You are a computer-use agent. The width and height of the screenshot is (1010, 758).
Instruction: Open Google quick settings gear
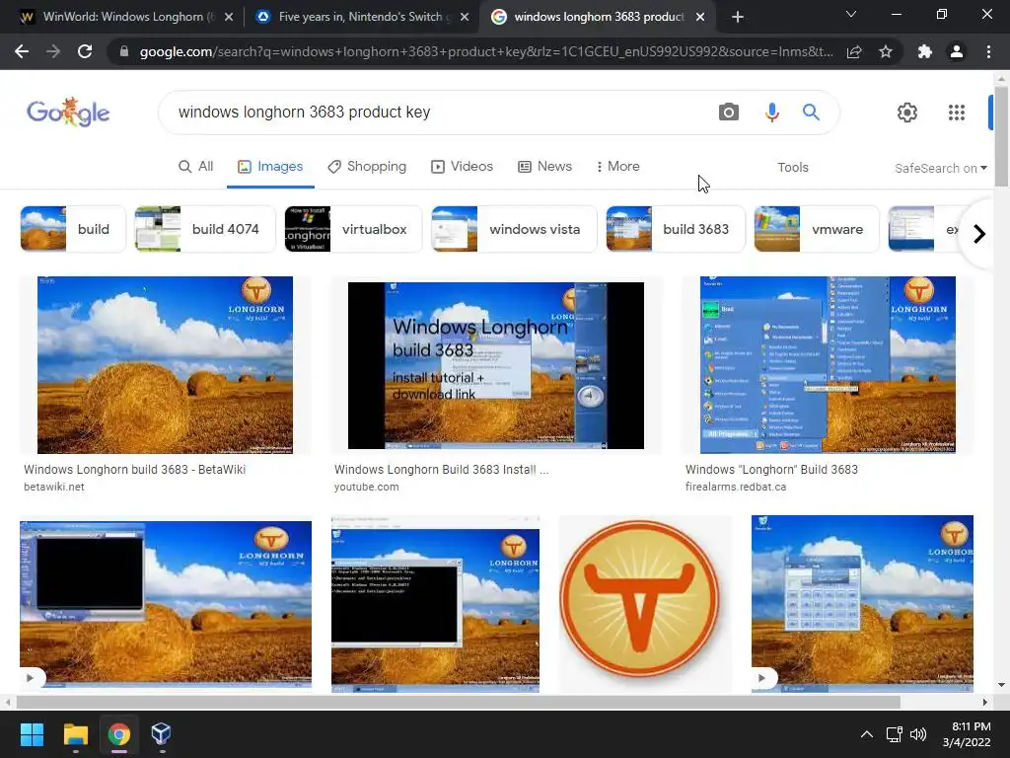[907, 113]
